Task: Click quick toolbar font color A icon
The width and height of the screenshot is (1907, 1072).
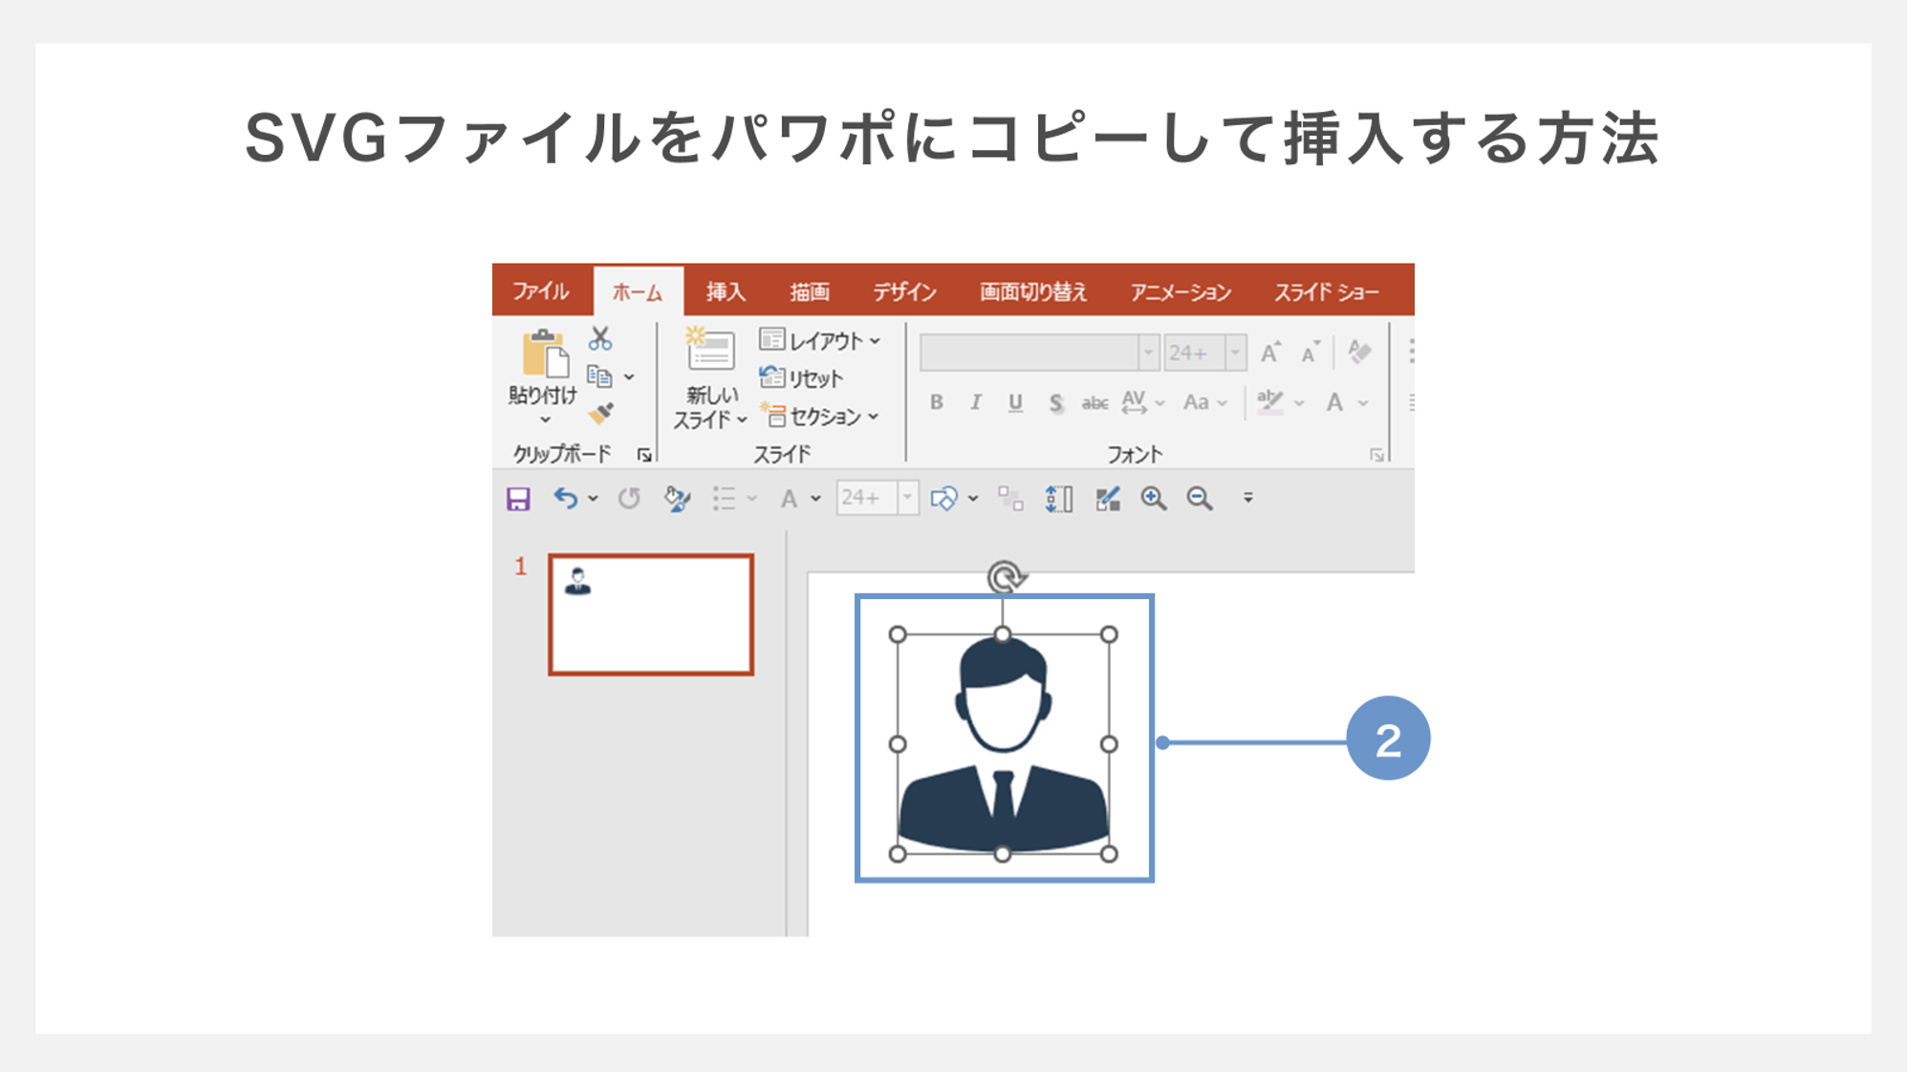Action: [789, 498]
